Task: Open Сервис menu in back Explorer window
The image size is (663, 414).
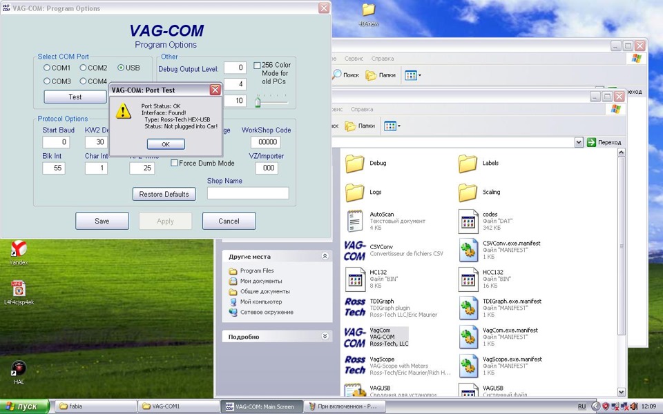Action: tap(354, 59)
